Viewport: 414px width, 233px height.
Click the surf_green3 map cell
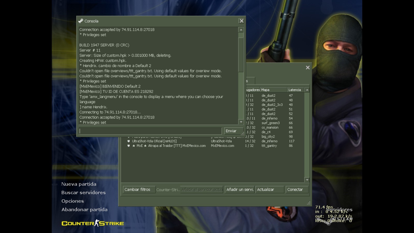click(270, 123)
